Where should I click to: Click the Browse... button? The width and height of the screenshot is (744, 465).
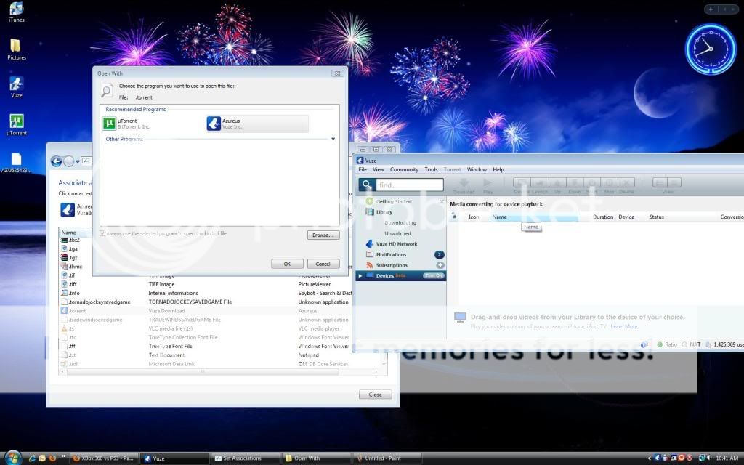click(x=323, y=235)
